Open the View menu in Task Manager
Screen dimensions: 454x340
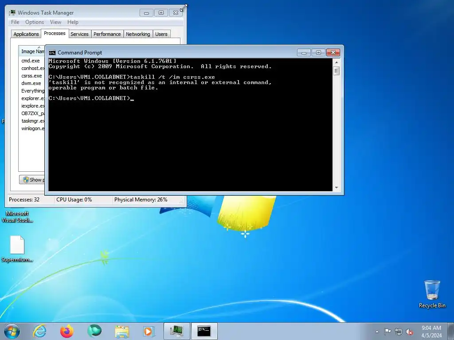55,22
